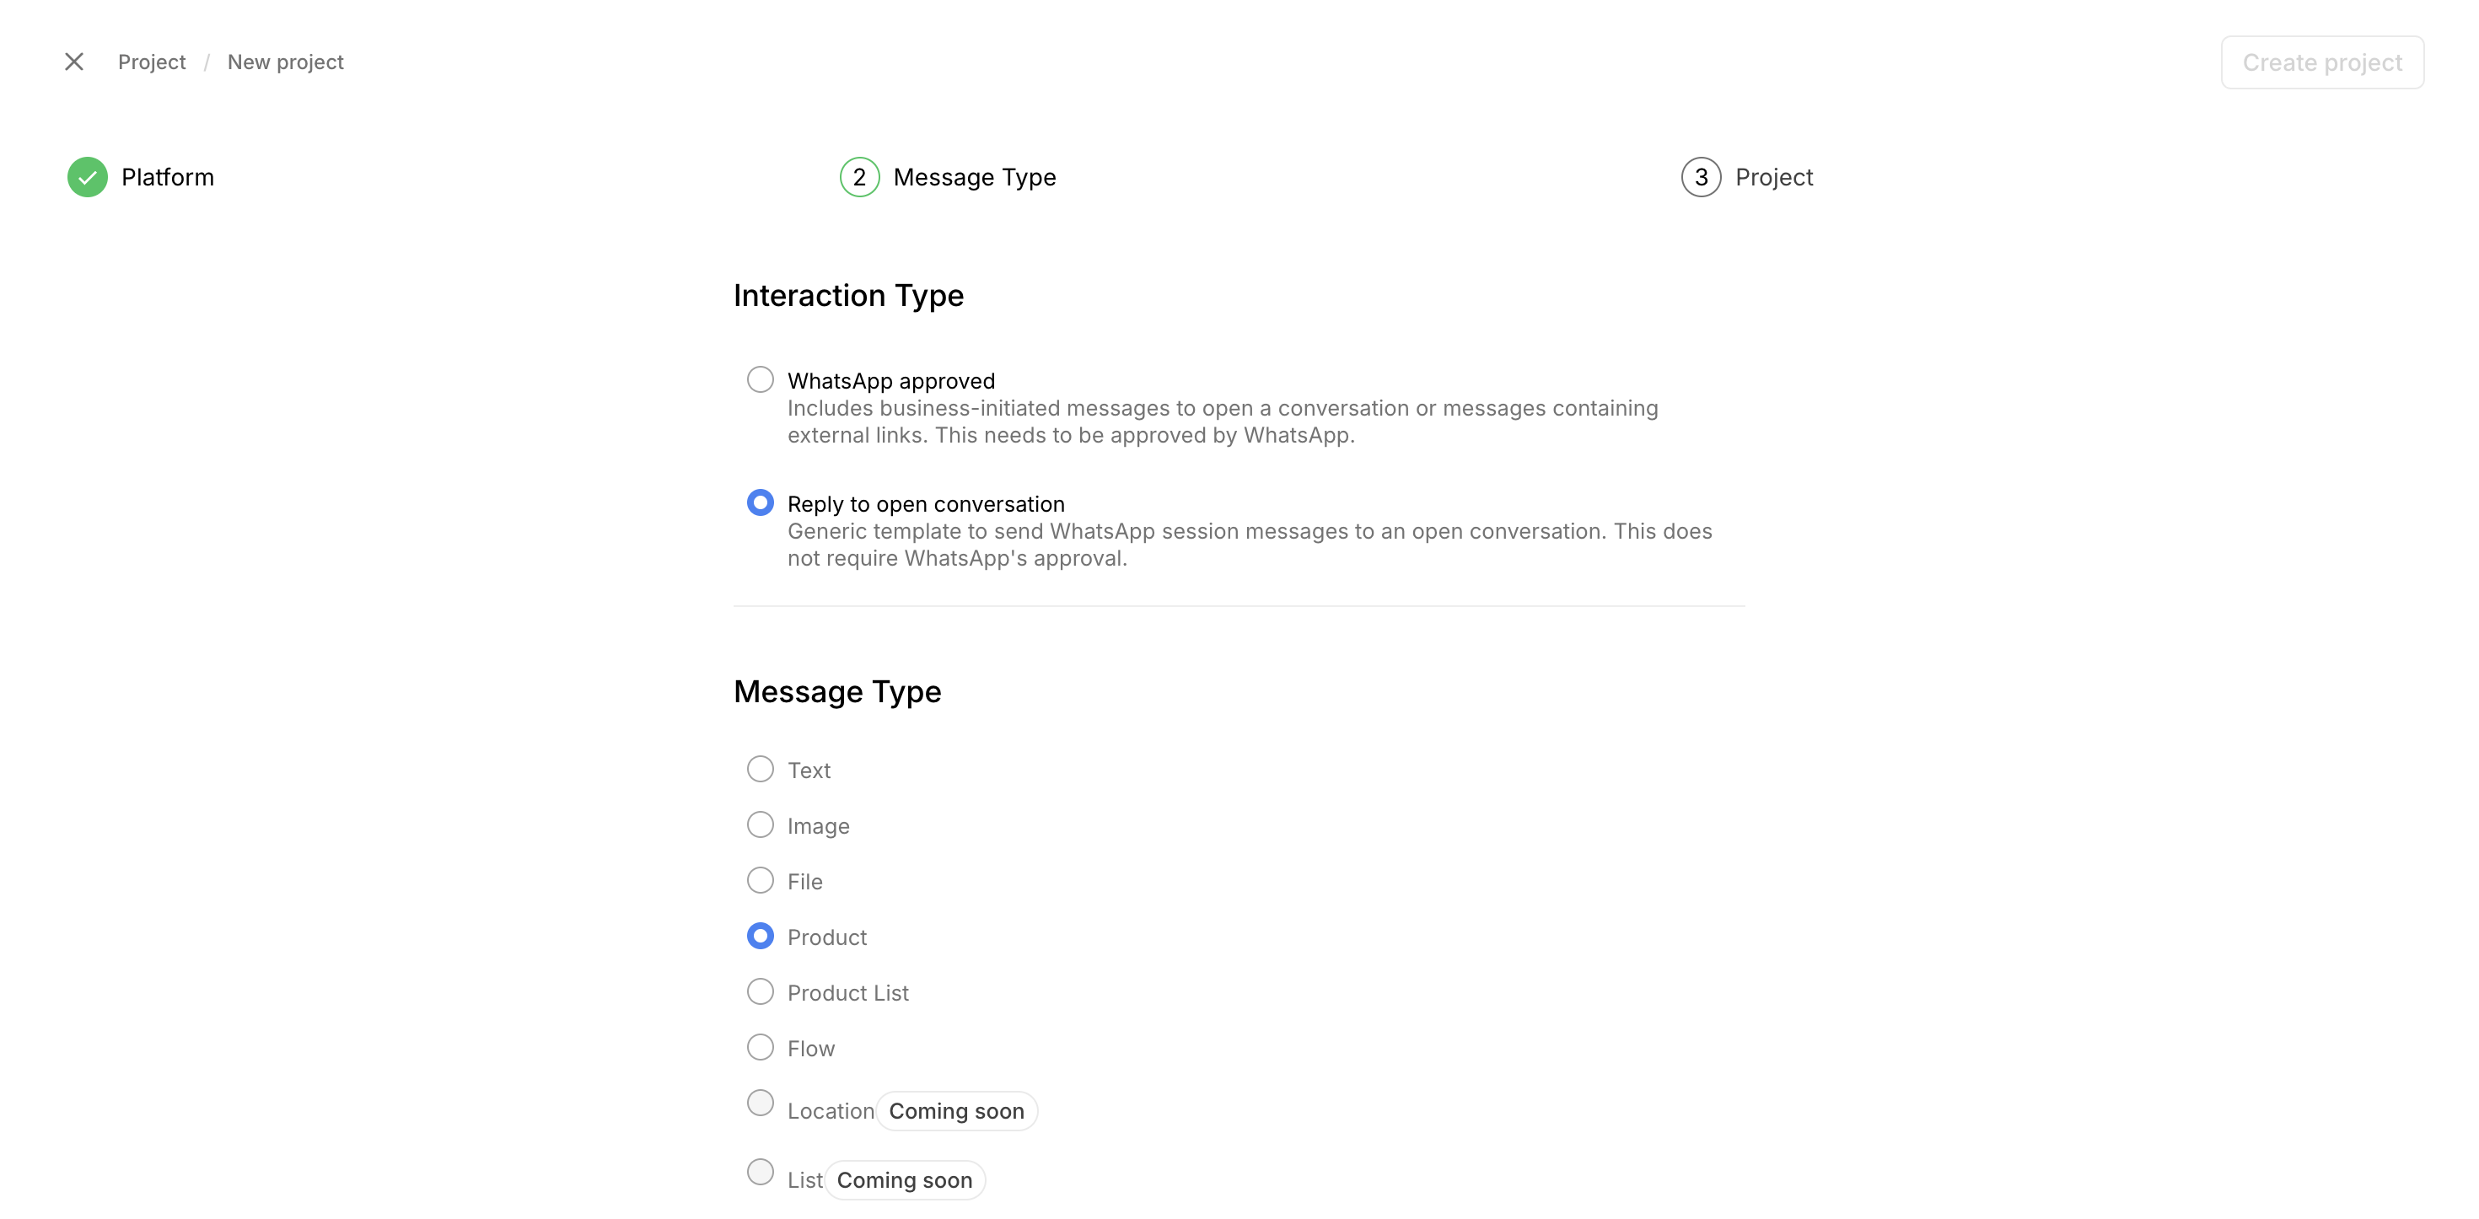Click the green Platform checkmark icon
Image resolution: width=2479 pixels, height=1219 pixels.
(x=88, y=177)
